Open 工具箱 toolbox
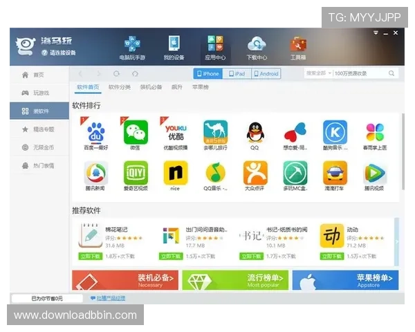Image resolution: width=415 pixels, height=332 pixels. [298, 48]
